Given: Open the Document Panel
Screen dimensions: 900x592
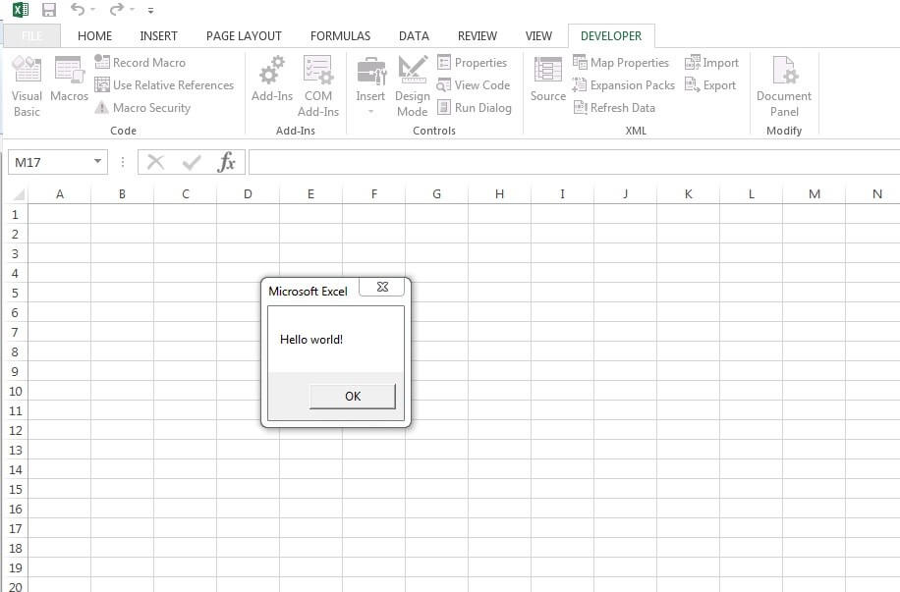Looking at the screenshot, I should coord(783,86).
